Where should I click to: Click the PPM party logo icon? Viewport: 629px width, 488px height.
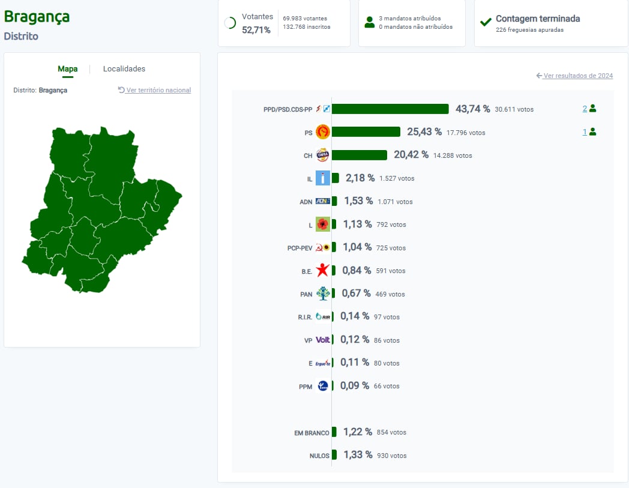[x=323, y=386]
